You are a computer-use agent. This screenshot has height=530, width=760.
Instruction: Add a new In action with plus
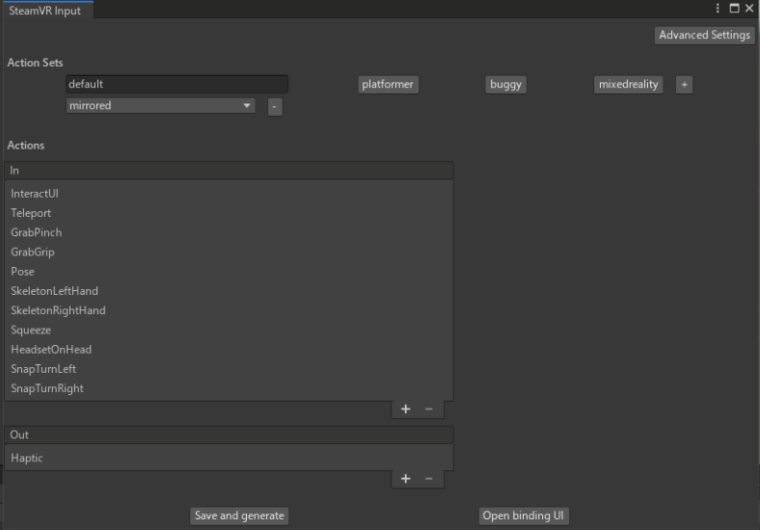406,410
